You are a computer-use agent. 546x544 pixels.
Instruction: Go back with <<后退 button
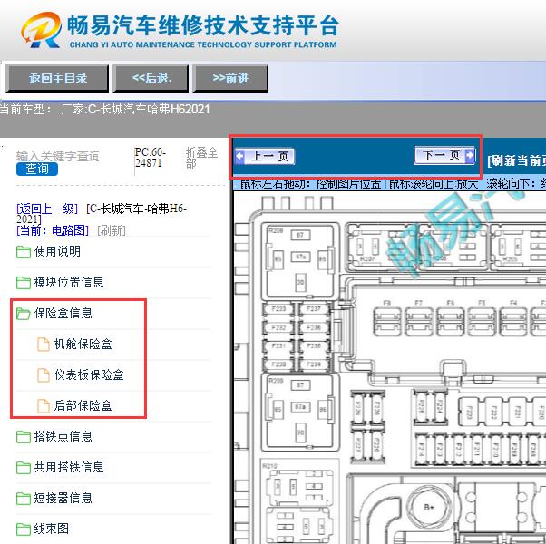(151, 79)
